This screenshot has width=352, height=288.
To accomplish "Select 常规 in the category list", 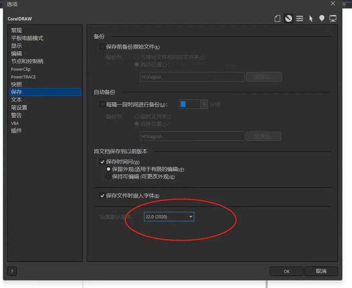I will (x=45, y=30).
